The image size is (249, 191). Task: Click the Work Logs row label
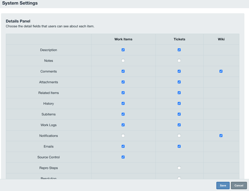pyautogui.click(x=49, y=125)
